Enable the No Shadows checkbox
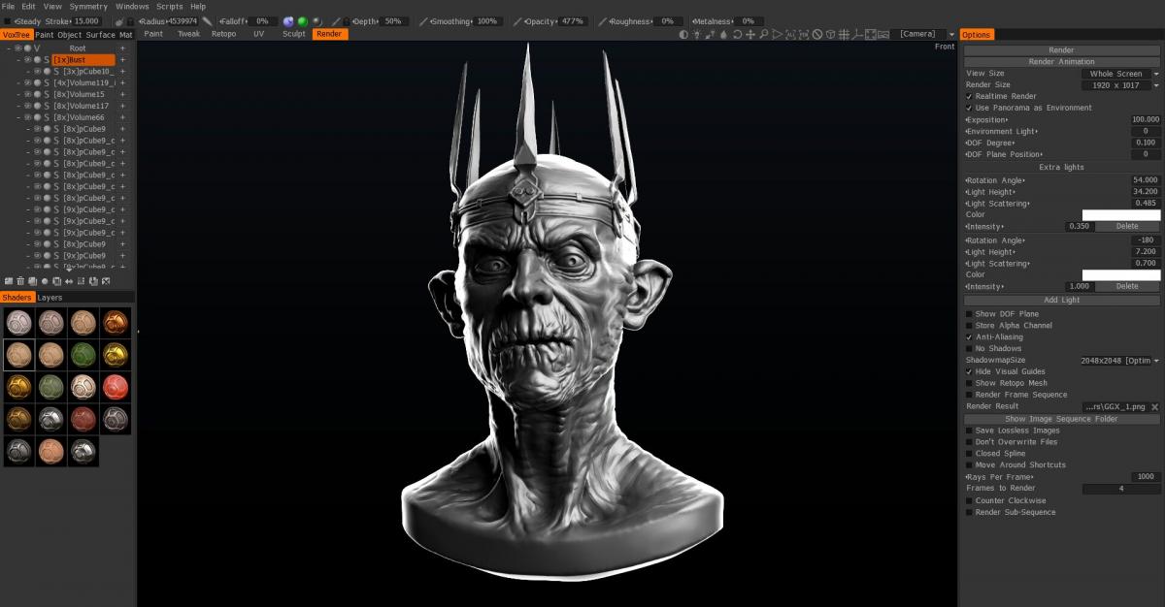 (969, 348)
